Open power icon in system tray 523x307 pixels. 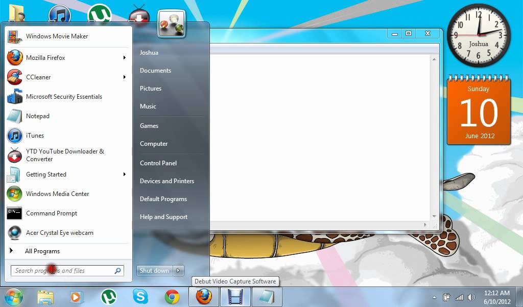point(446,297)
